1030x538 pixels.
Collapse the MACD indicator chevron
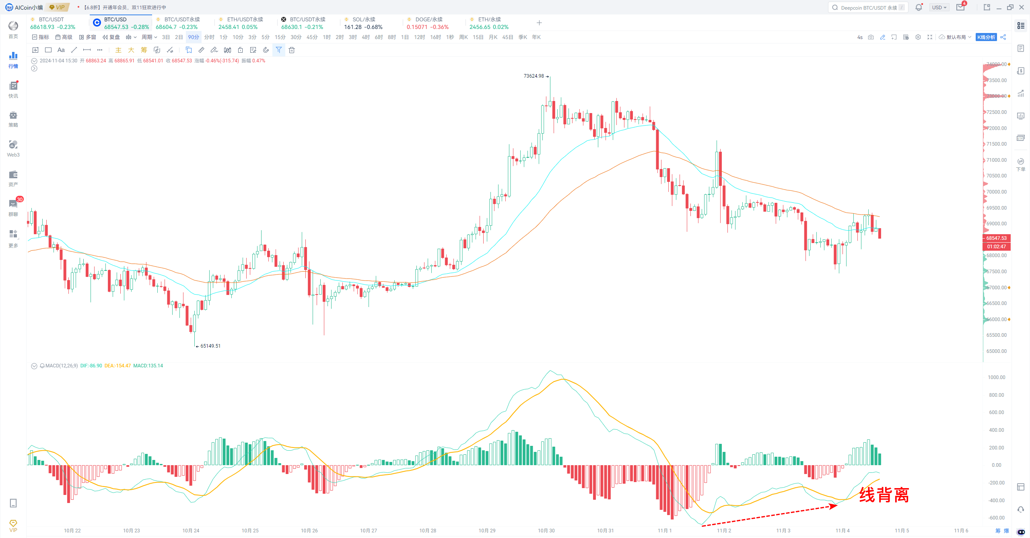[34, 366]
